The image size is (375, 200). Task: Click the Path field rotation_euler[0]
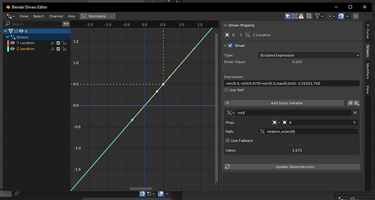309,132
